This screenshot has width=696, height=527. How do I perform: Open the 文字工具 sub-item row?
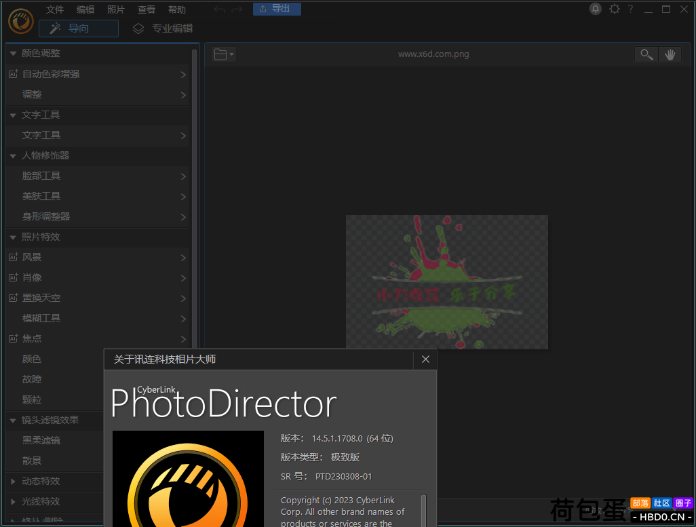[x=97, y=136]
